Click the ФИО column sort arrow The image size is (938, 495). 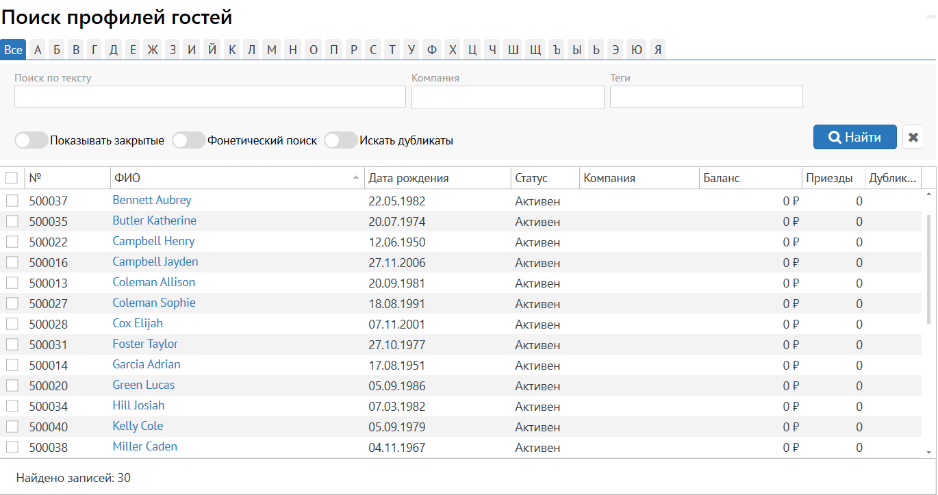click(355, 178)
